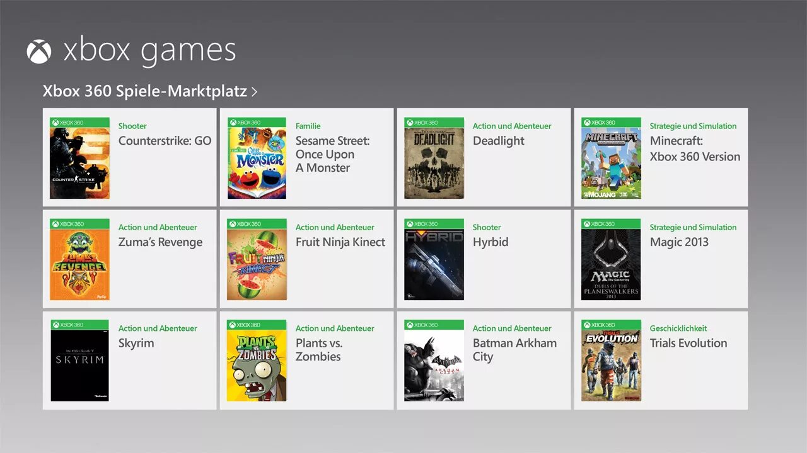Click the xbox games heading
807x453 pixels.
tap(149, 51)
